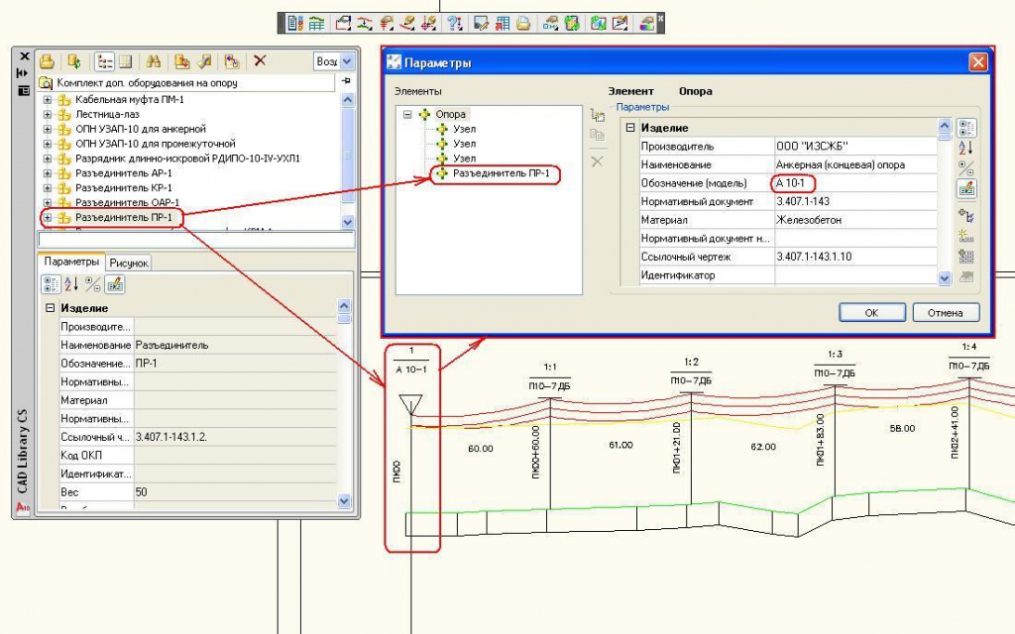Click the add new parameter icon in dialog
Image resolution: width=1015 pixels, height=634 pixels.
click(966, 236)
